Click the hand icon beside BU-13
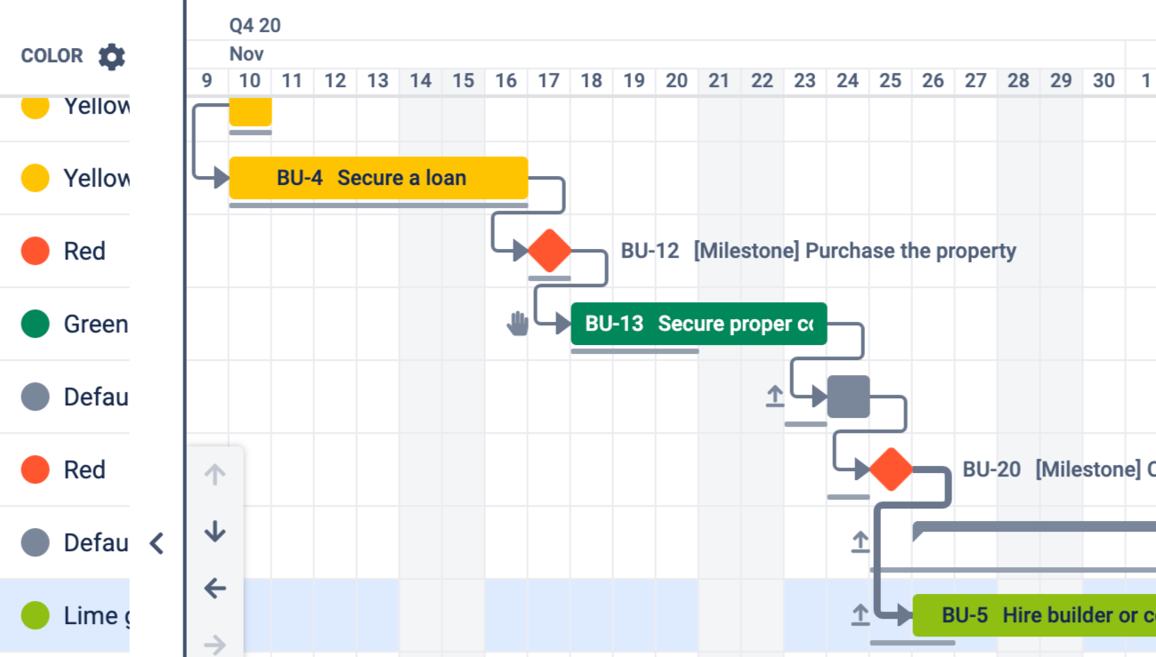 pyautogui.click(x=517, y=324)
